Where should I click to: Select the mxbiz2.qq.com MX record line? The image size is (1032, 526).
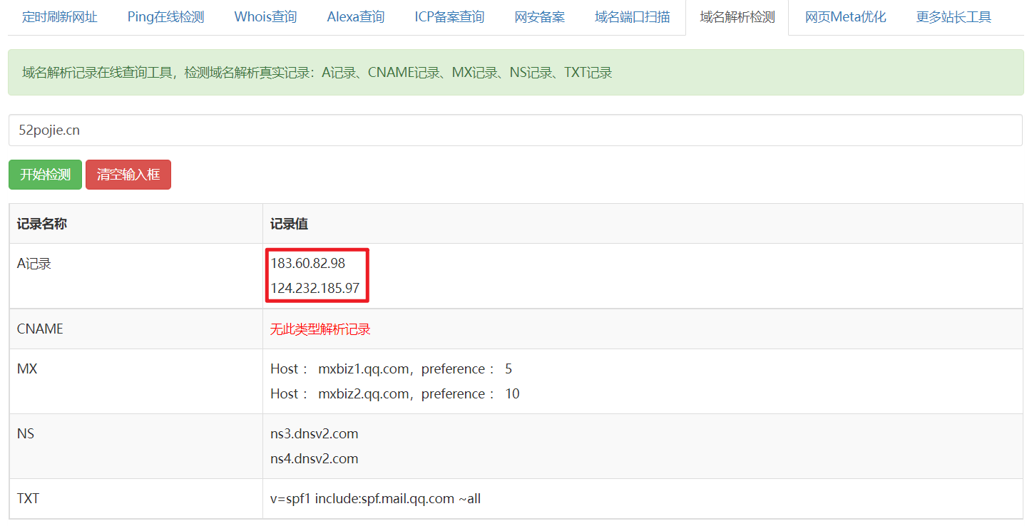tap(395, 393)
